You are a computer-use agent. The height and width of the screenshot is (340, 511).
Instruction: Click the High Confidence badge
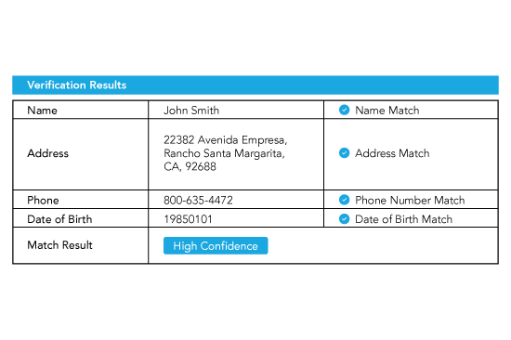(216, 246)
